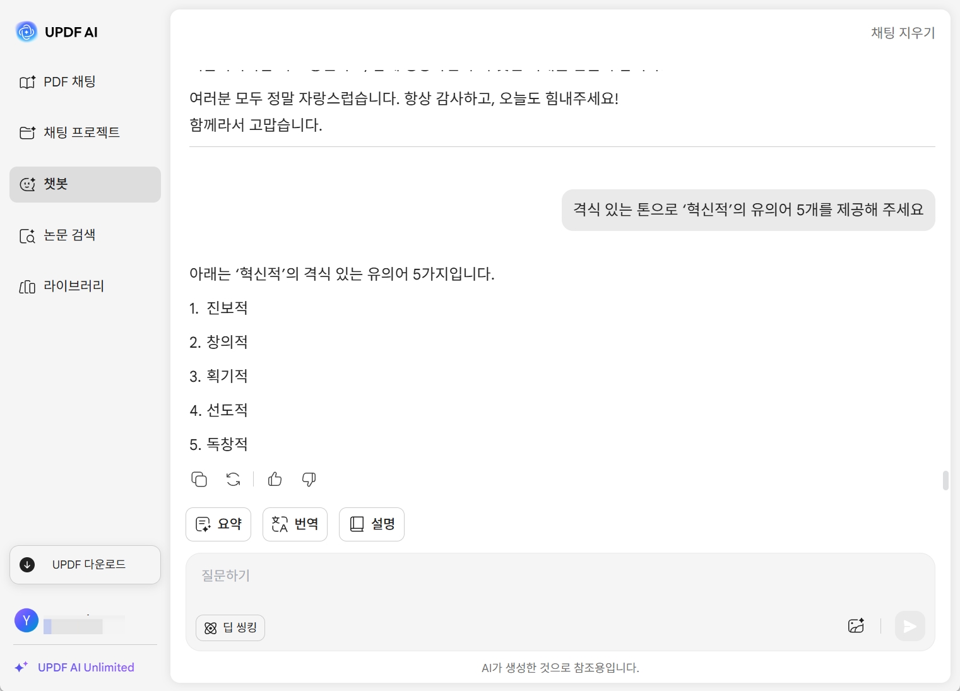Click the 설명 explain button
The height and width of the screenshot is (691, 960).
372,524
